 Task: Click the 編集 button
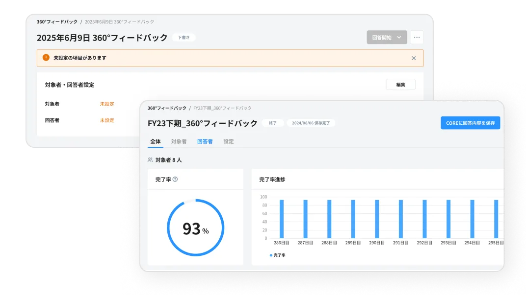(400, 85)
